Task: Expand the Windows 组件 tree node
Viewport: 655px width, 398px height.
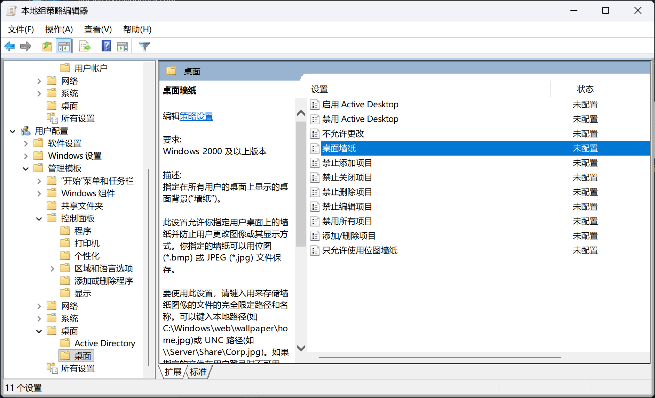Action: click(39, 193)
